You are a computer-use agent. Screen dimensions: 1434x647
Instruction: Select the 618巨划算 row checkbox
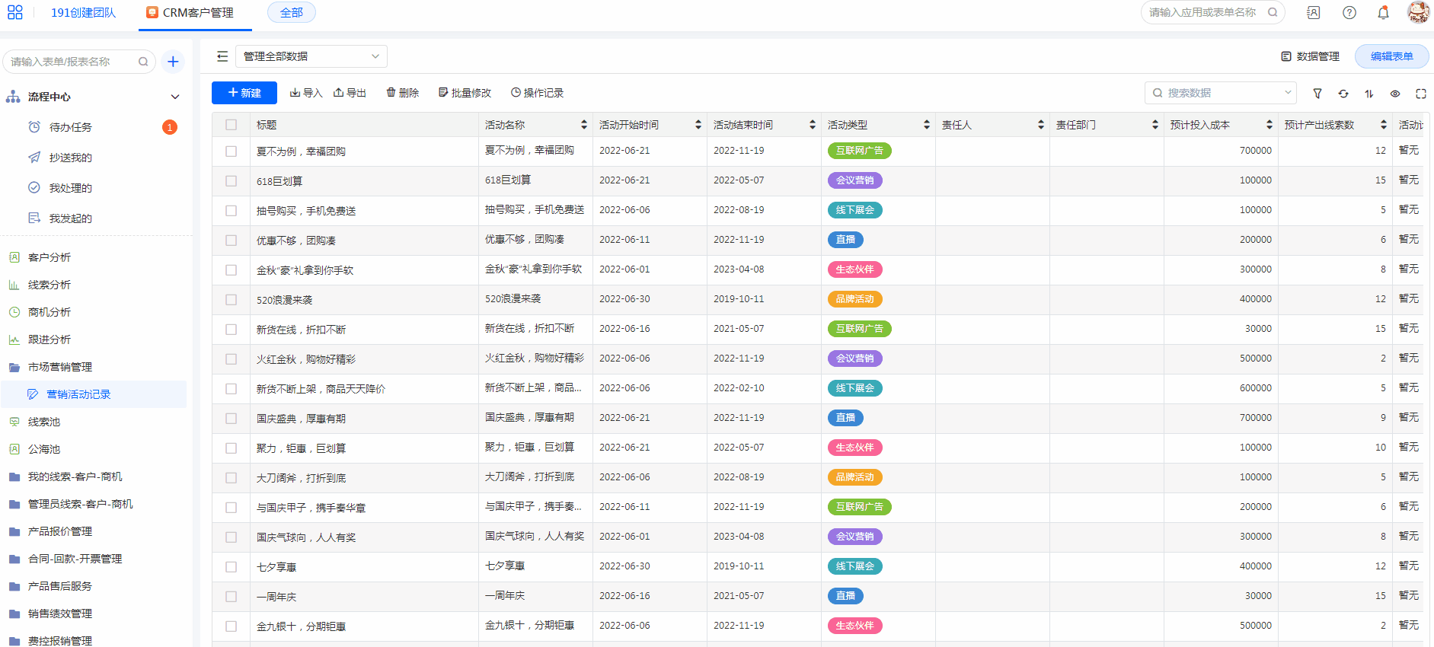coord(232,181)
